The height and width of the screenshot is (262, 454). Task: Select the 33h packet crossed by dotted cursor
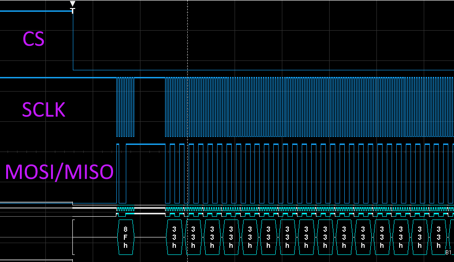(x=193, y=237)
